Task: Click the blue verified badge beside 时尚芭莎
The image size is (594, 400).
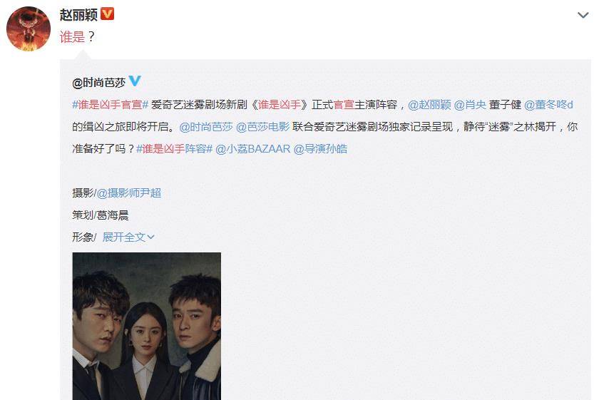Action: [x=135, y=81]
